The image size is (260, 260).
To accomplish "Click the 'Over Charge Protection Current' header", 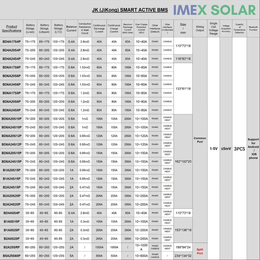I will [x=141, y=29].
